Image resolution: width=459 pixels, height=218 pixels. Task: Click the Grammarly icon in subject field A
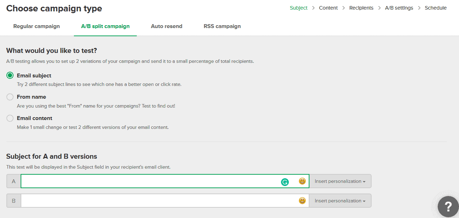(x=284, y=181)
